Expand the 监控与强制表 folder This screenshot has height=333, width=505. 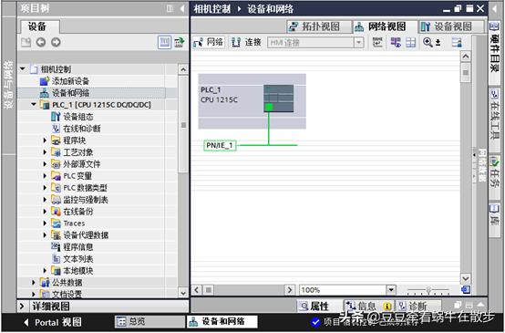tap(45, 200)
